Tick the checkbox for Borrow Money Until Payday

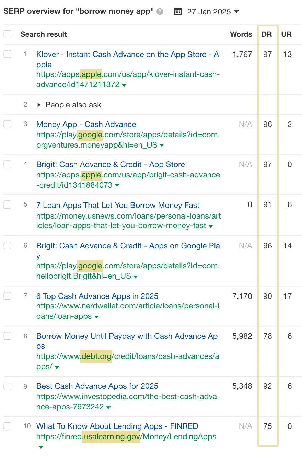coord(8,336)
